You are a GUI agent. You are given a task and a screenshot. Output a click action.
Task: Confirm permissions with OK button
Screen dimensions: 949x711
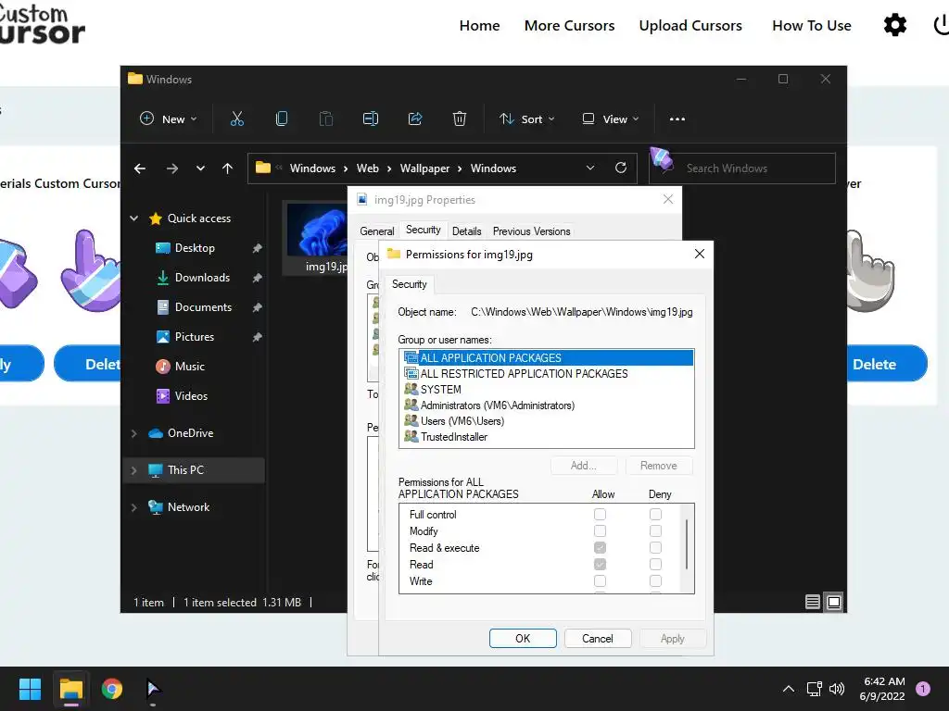pos(523,639)
